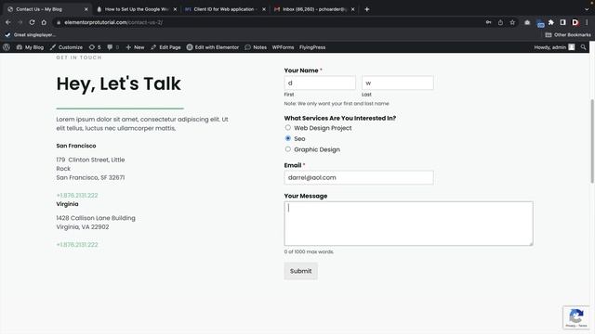595x334 pixels.
Task: Expand the New menu in admin bar
Action: [135, 47]
